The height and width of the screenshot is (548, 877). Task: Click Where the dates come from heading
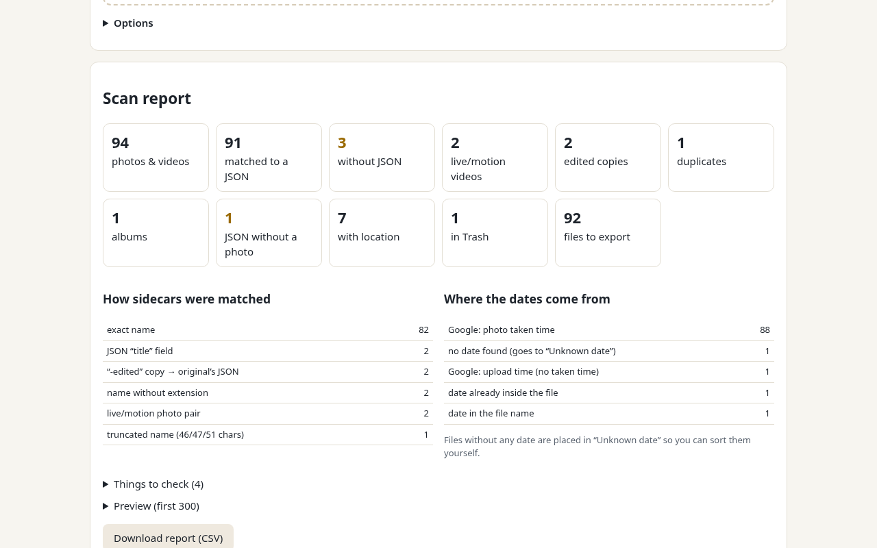click(x=527, y=299)
